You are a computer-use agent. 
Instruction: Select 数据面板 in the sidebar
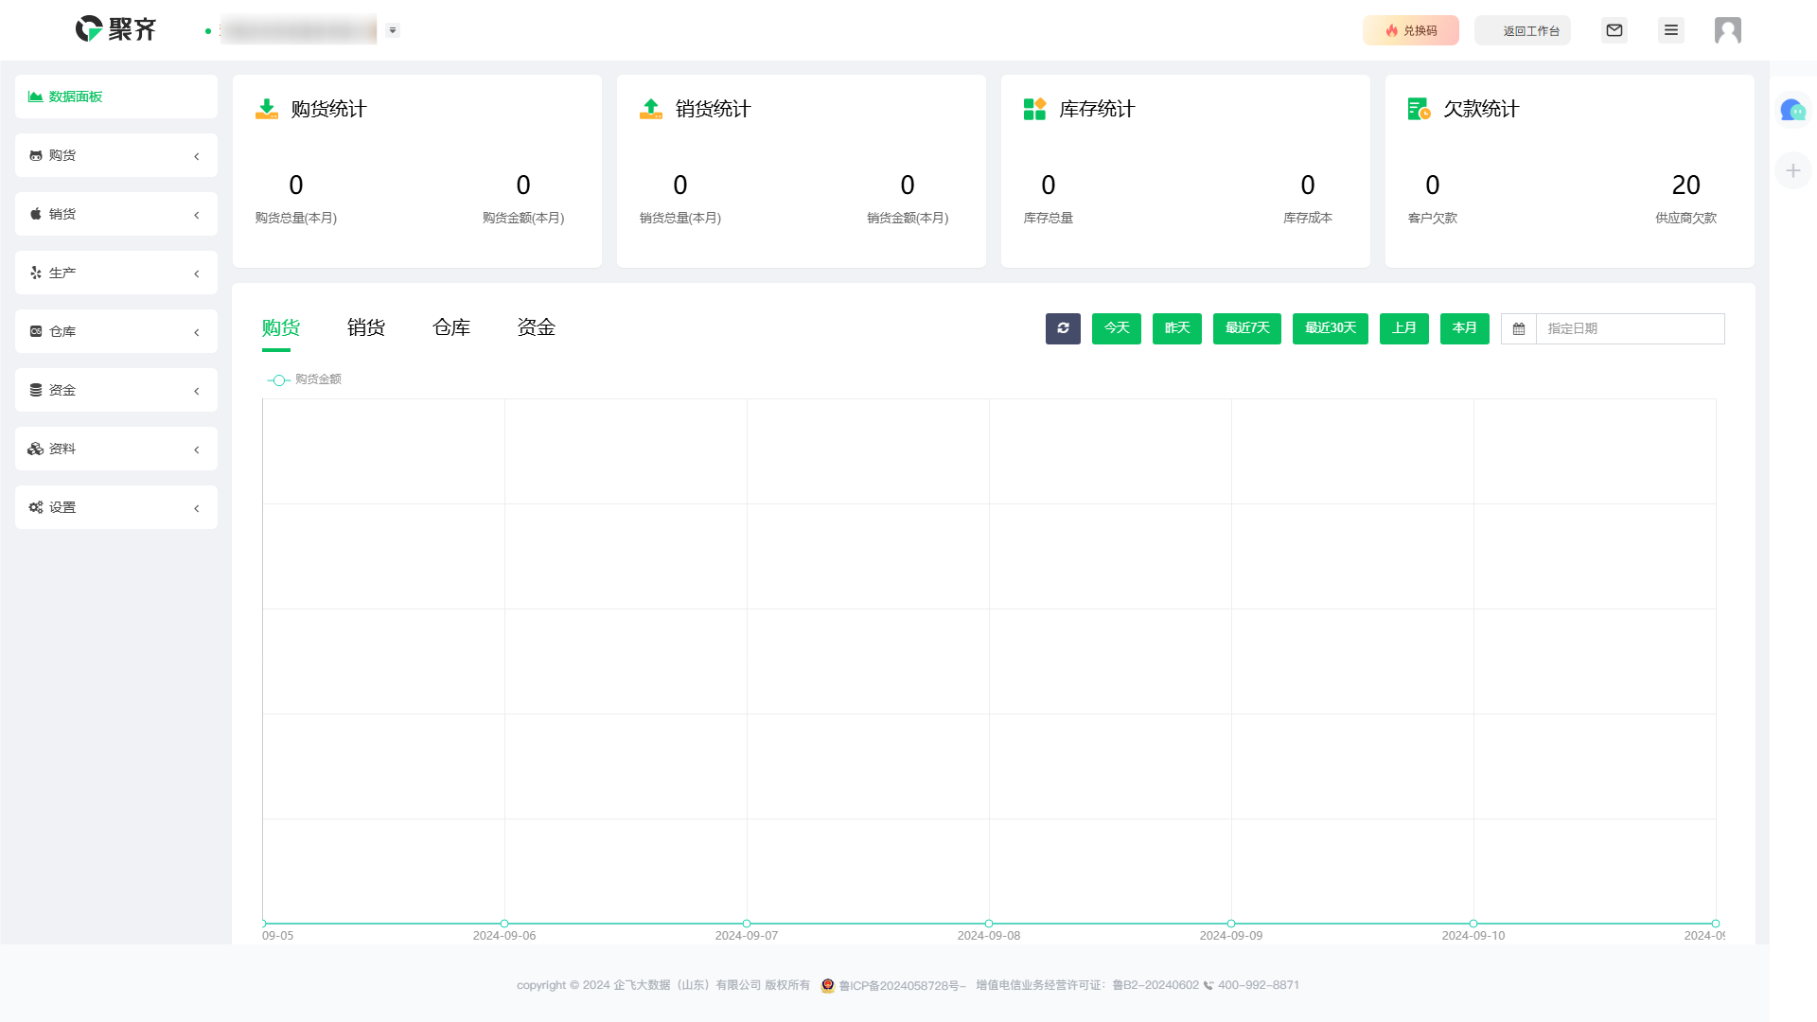coord(116,97)
